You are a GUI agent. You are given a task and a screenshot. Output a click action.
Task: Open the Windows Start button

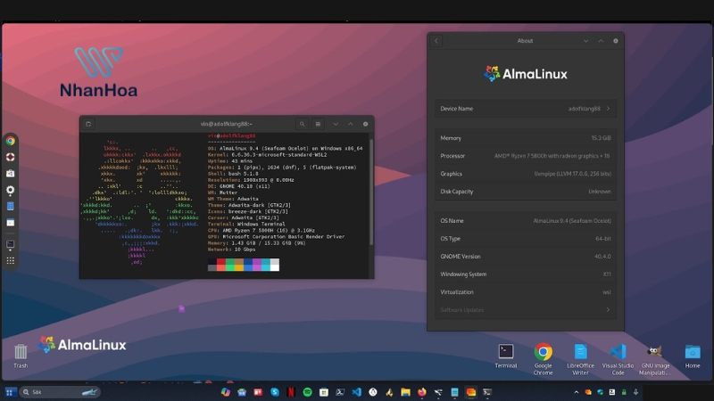[x=9, y=392]
